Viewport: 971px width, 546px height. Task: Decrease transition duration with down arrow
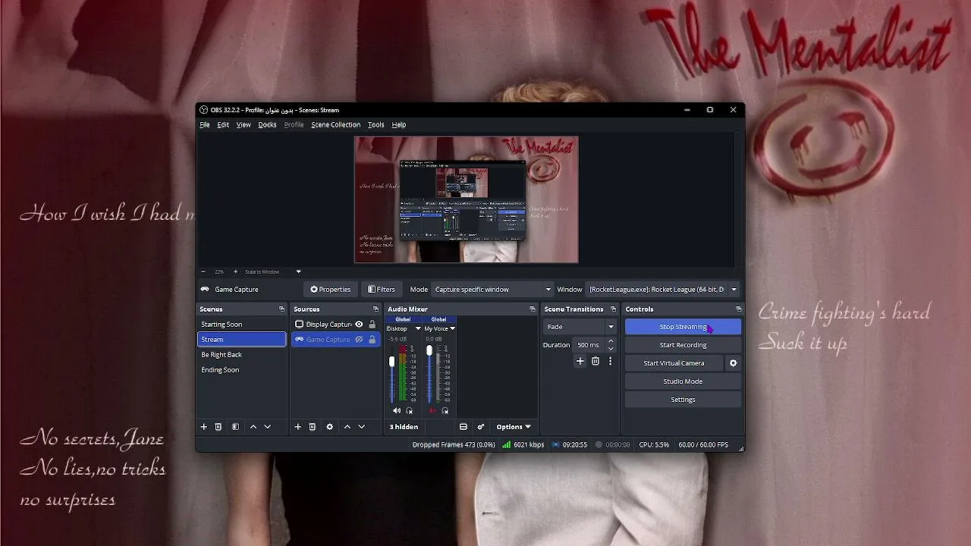[611, 349]
